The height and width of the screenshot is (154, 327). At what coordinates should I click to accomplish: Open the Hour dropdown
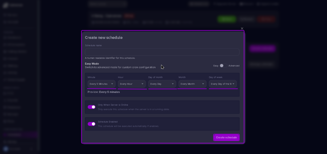tap(132, 84)
